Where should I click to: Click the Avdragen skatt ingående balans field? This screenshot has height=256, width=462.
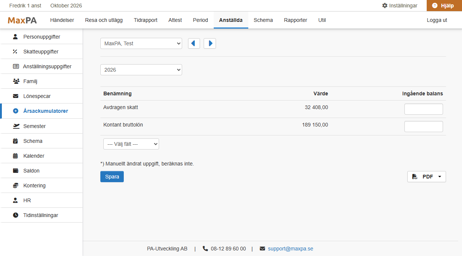pyautogui.click(x=424, y=109)
